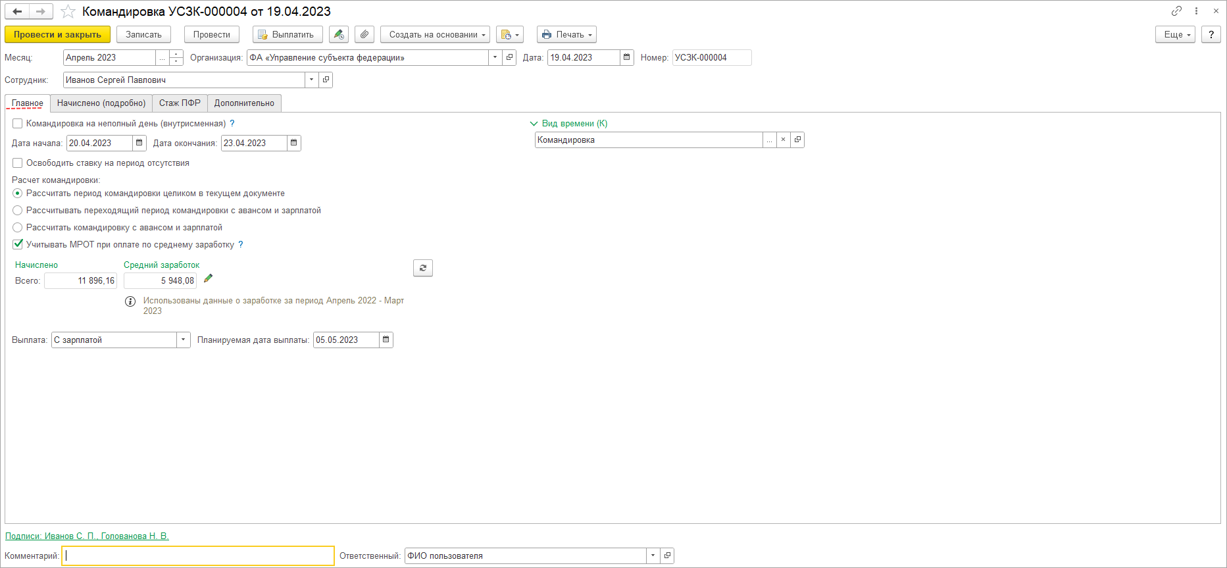Clear the Вид времени field with x
This screenshot has height=568, width=1227.
click(x=783, y=140)
